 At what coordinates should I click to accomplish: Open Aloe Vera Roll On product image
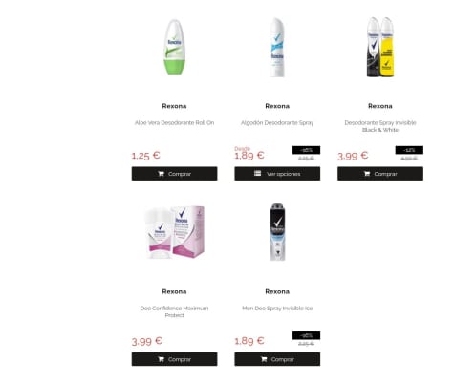[x=174, y=47]
